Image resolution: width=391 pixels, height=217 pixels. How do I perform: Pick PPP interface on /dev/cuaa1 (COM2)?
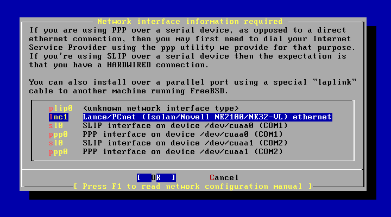tap(183, 152)
